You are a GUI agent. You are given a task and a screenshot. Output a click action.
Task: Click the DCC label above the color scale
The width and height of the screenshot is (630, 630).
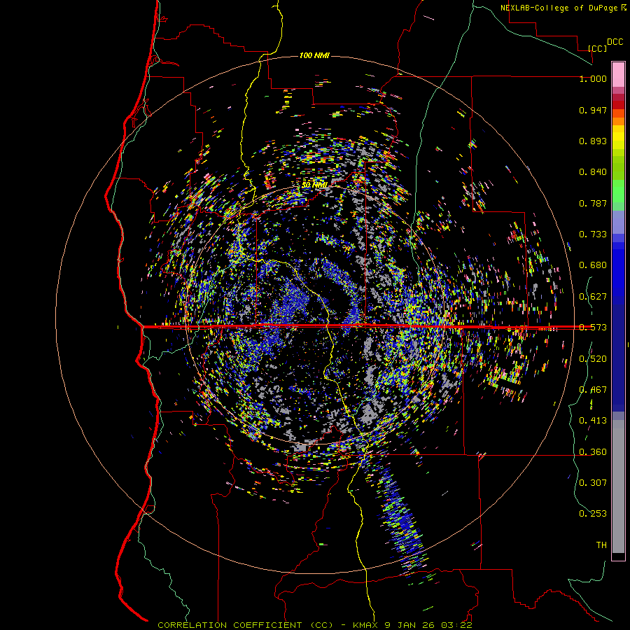[x=615, y=42]
